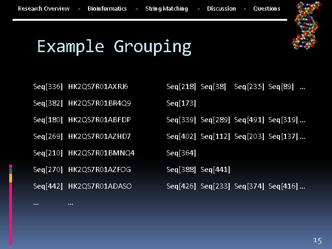Click the Seq[416] entry

[x=283, y=186]
